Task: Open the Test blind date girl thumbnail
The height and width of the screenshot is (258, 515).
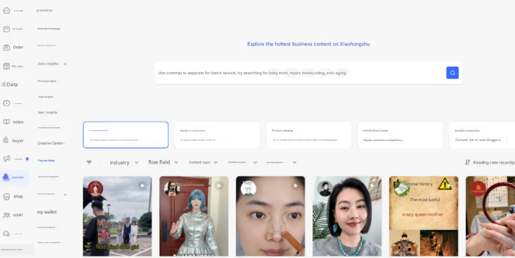Action: pos(117,216)
